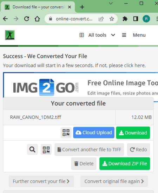Open the profile avatar R
The height and width of the screenshot is (193, 158).
146,19
